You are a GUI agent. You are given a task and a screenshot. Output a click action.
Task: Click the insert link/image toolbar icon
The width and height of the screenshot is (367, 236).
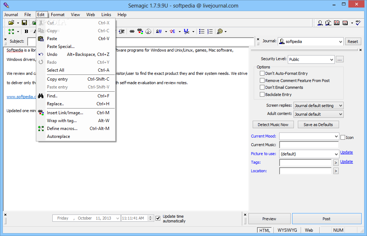pos(140,32)
